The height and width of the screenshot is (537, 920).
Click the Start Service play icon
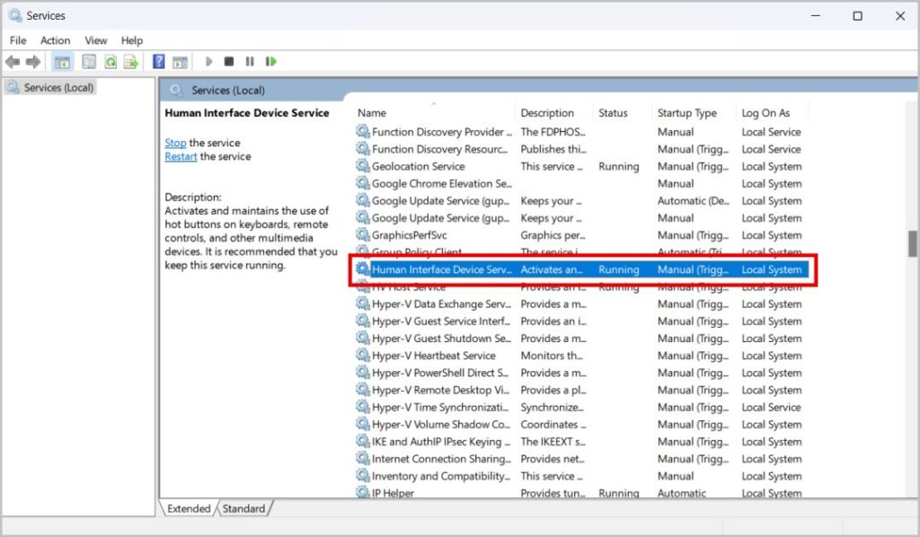tap(208, 62)
